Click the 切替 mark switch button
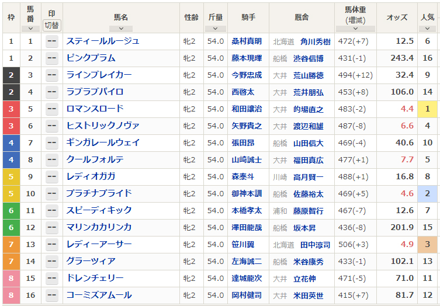 tap(52, 26)
